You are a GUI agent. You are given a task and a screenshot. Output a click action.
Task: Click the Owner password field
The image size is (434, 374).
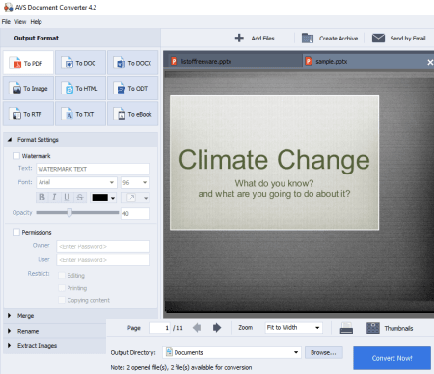(103, 247)
